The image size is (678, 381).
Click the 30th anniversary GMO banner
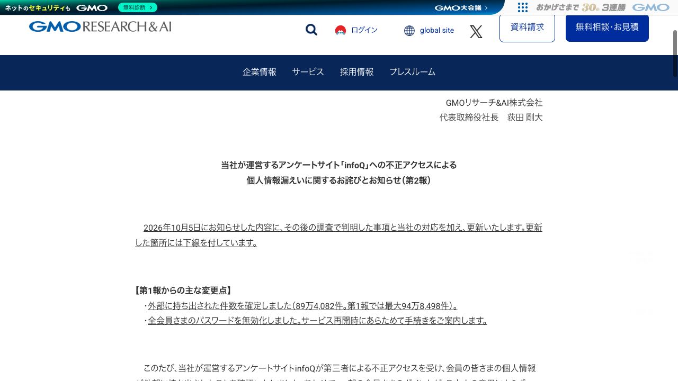click(603, 7)
